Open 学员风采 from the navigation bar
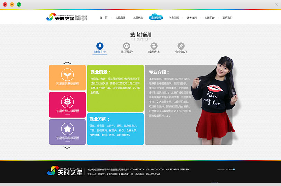Viewport: 281px width, 186px height. tap(174, 17)
